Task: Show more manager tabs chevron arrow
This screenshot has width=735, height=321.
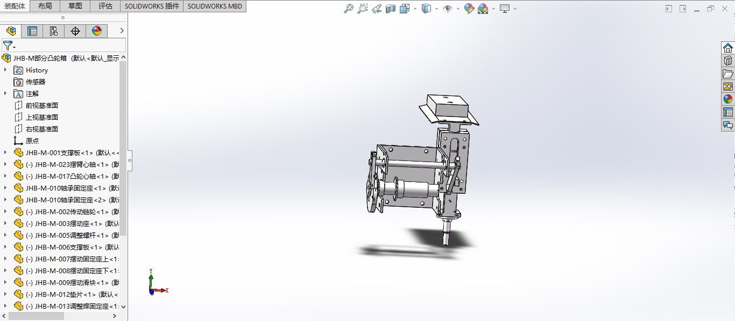Action: (x=122, y=31)
